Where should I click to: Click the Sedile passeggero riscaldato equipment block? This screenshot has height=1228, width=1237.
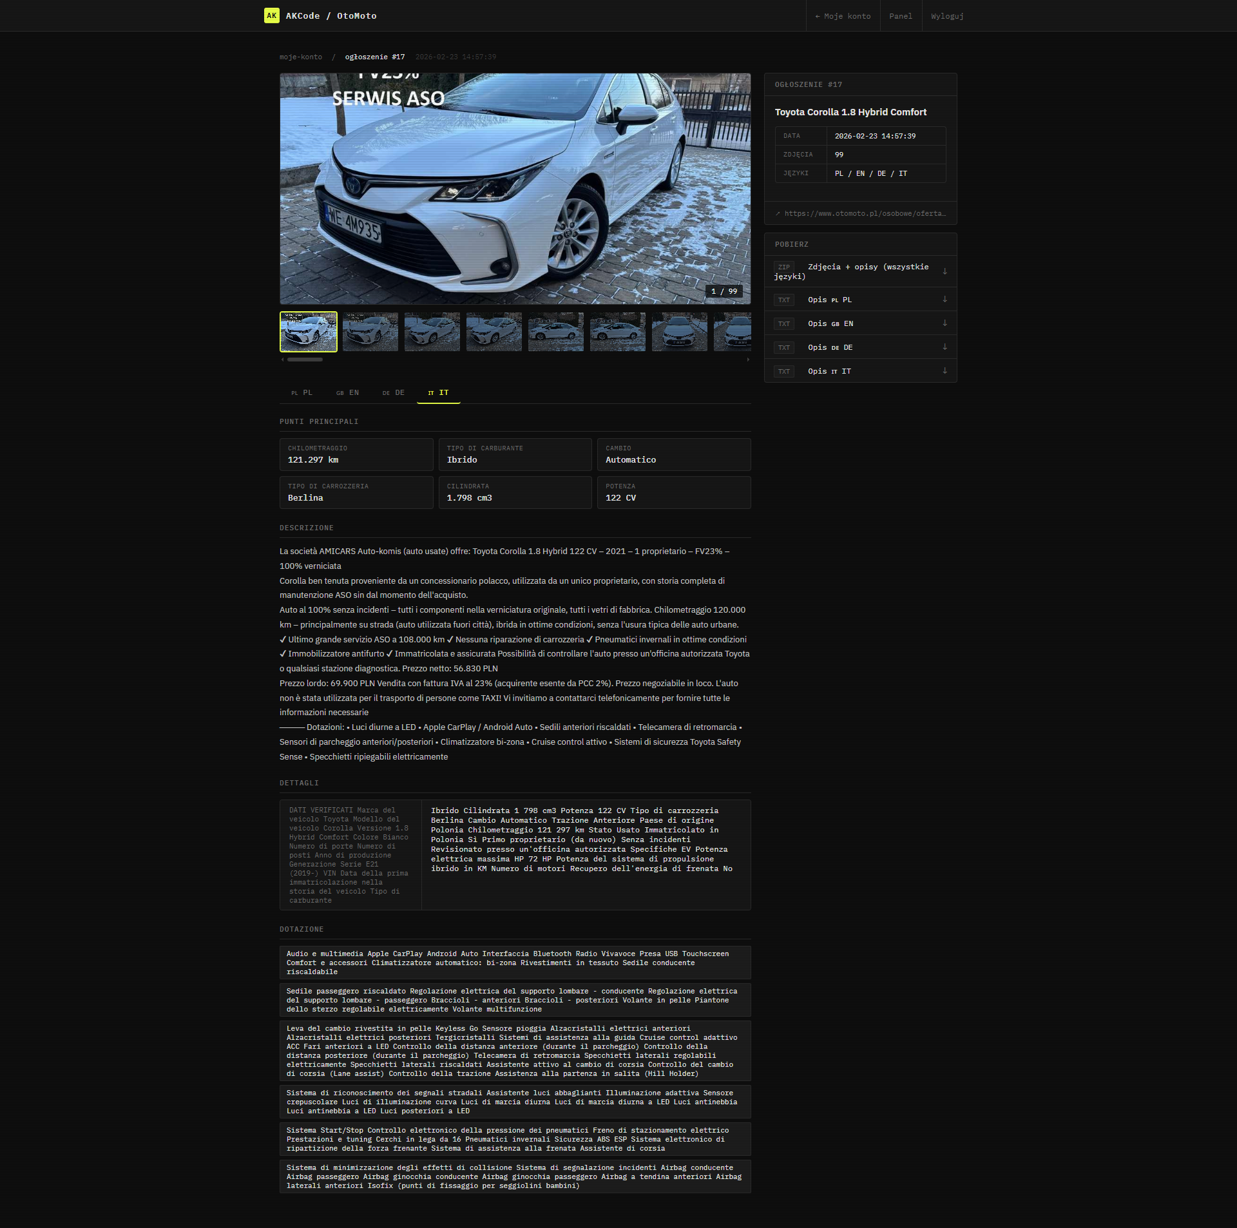coord(515,1000)
